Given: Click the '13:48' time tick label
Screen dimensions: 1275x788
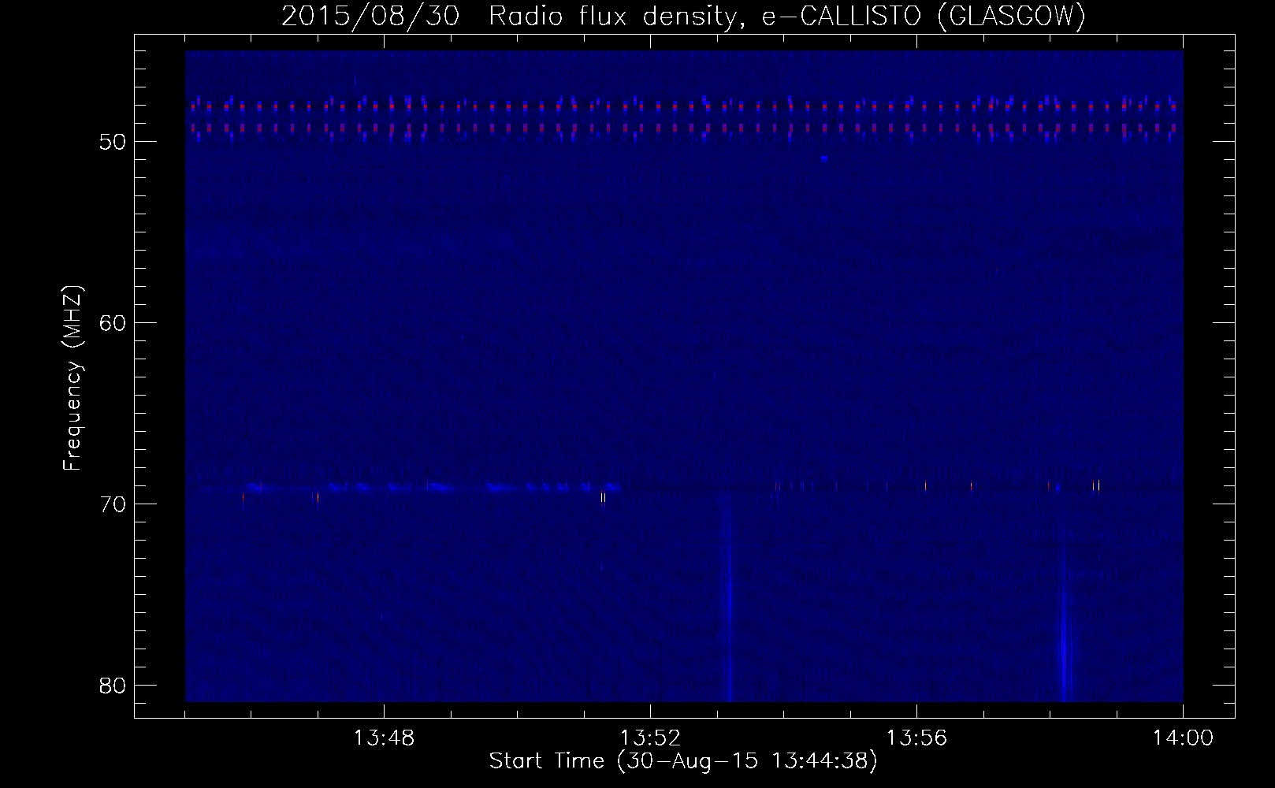Looking at the screenshot, I should [x=384, y=738].
